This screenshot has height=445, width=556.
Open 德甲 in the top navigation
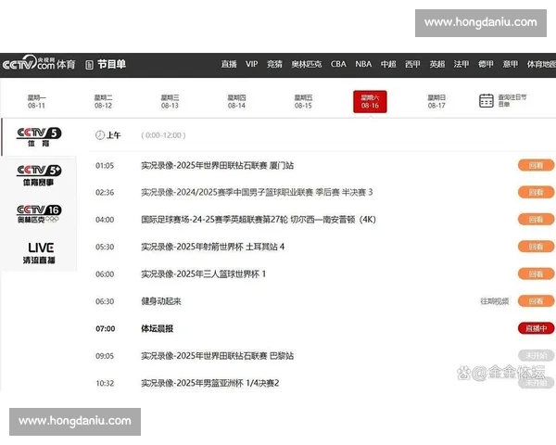click(486, 64)
